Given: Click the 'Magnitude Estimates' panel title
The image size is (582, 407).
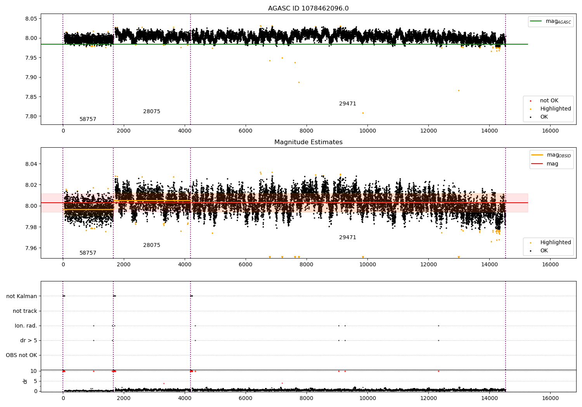Looking at the screenshot, I should pos(308,142).
